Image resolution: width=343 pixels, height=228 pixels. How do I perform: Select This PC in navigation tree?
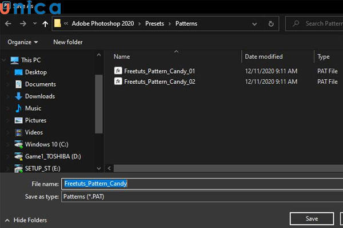coord(31,60)
